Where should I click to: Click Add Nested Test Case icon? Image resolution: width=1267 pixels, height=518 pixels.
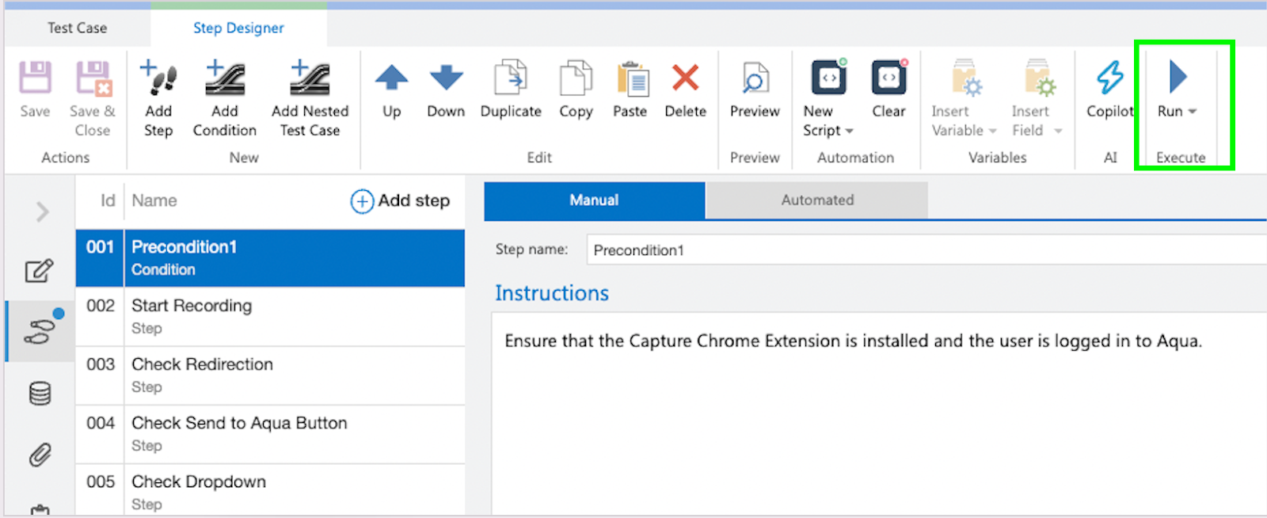pyautogui.click(x=310, y=79)
